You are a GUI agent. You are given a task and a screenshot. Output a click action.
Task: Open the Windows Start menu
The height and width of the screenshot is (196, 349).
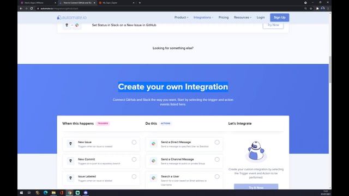[x=21, y=193]
